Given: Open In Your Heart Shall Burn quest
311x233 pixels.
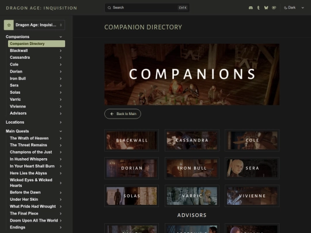Looking at the screenshot, I should (x=32, y=166).
